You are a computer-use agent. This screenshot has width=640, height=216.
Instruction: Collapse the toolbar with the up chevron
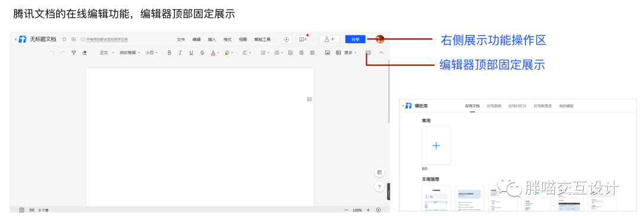pos(381,53)
